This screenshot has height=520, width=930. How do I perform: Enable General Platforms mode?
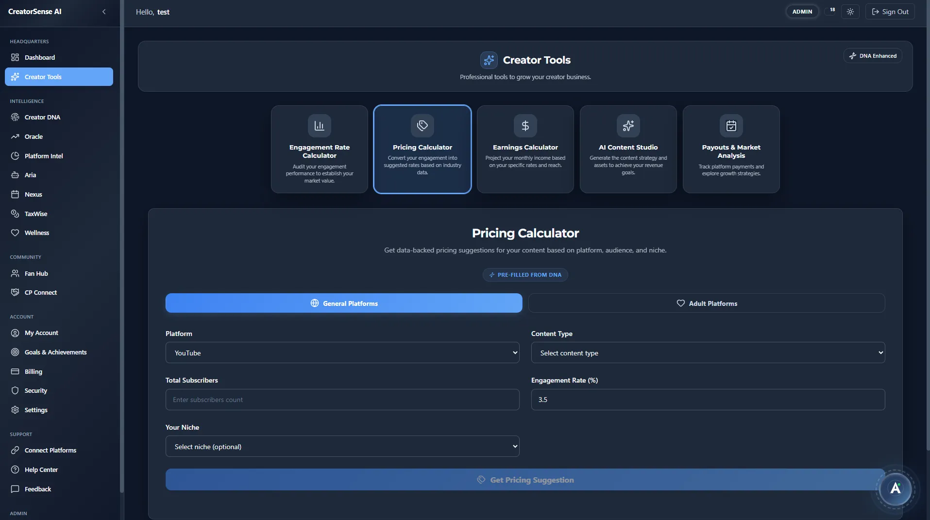344,303
